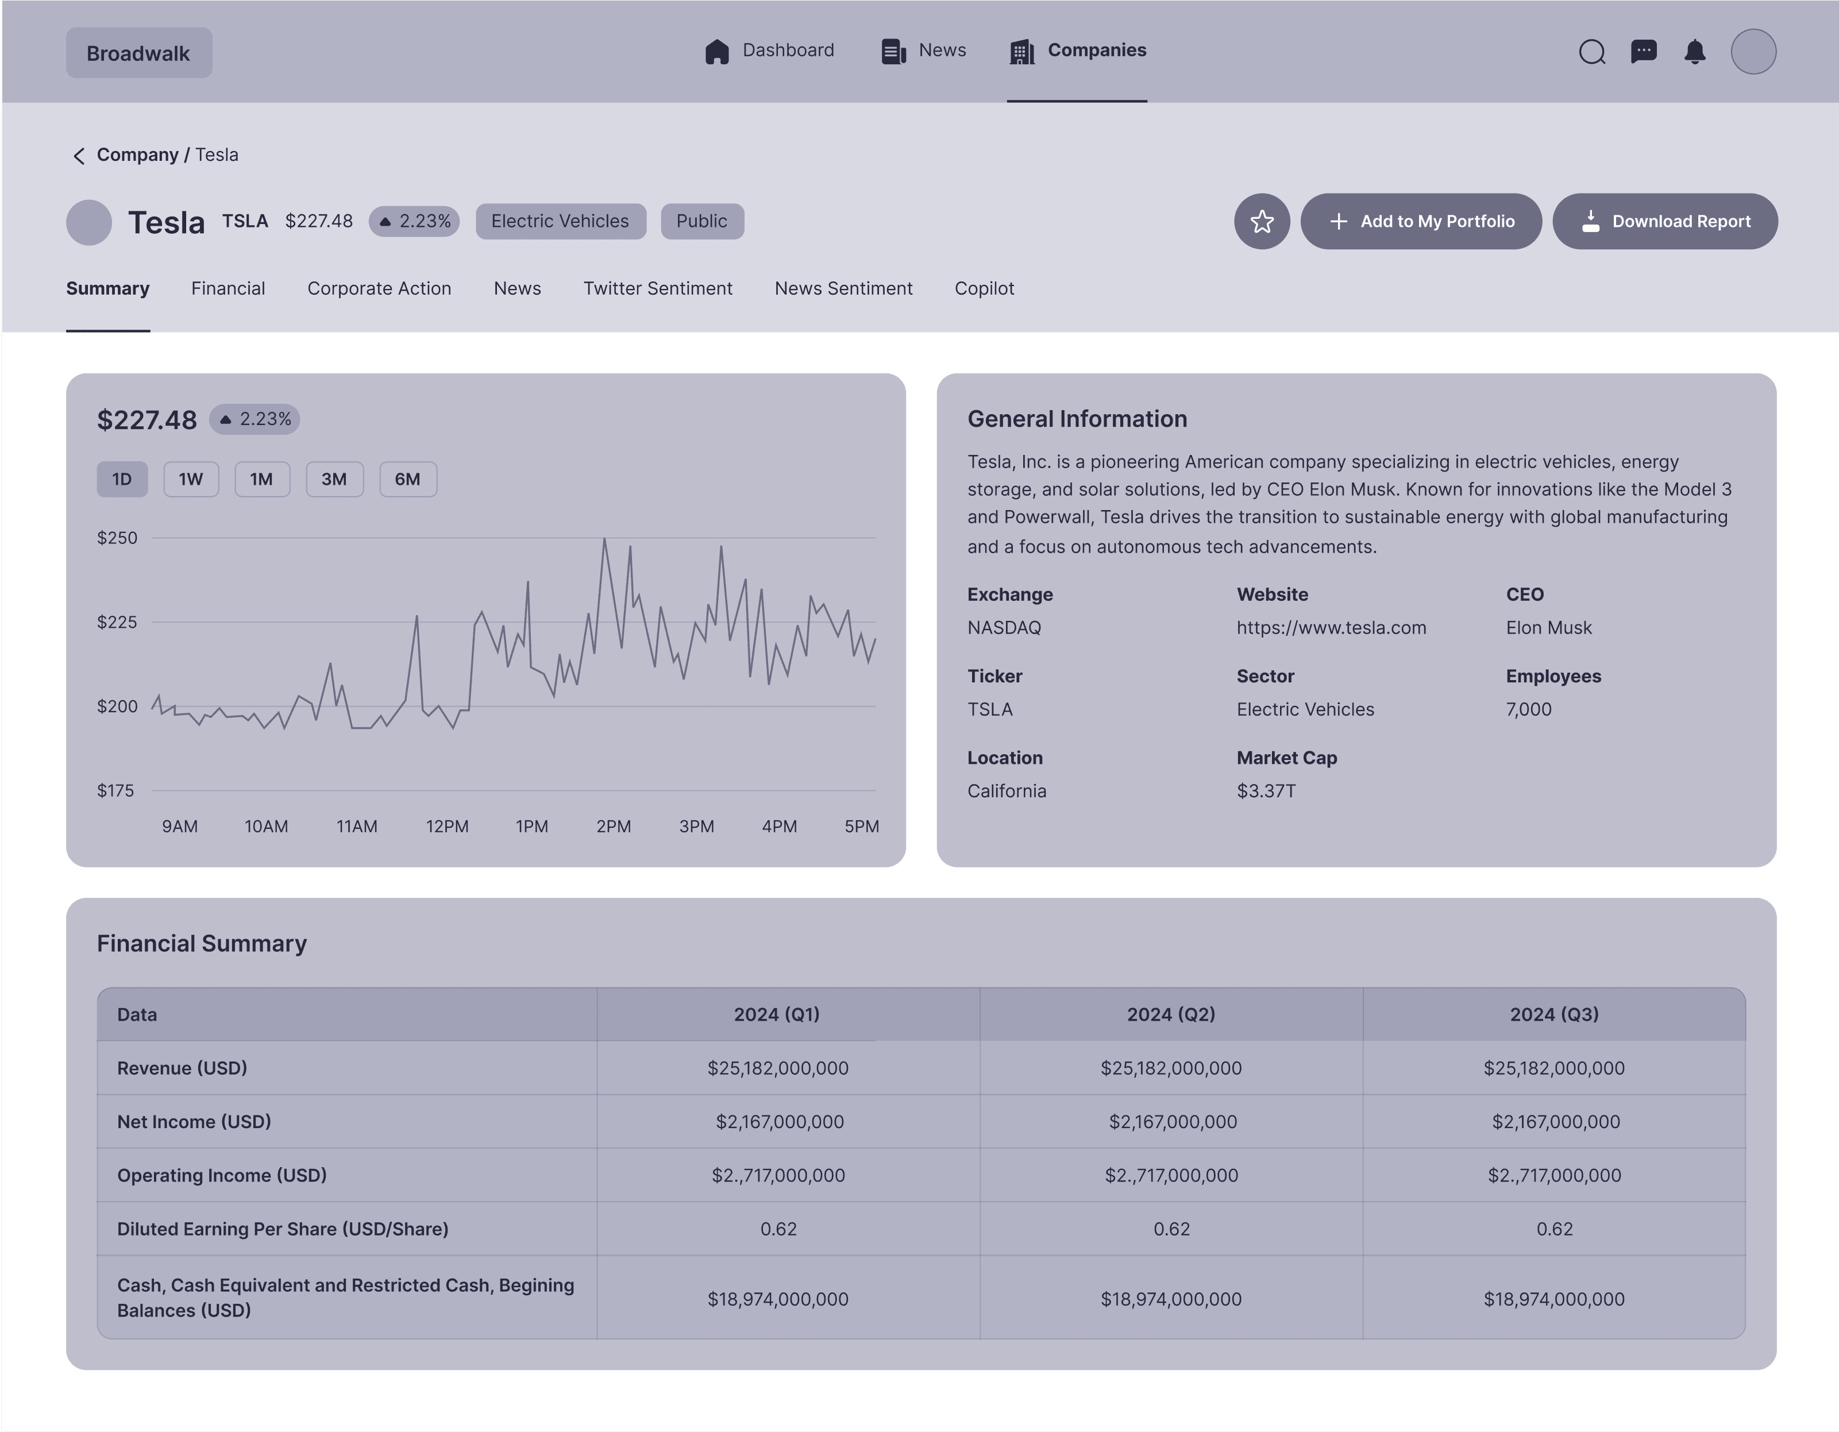
Task: Select the 6M chart range
Action: click(x=407, y=479)
